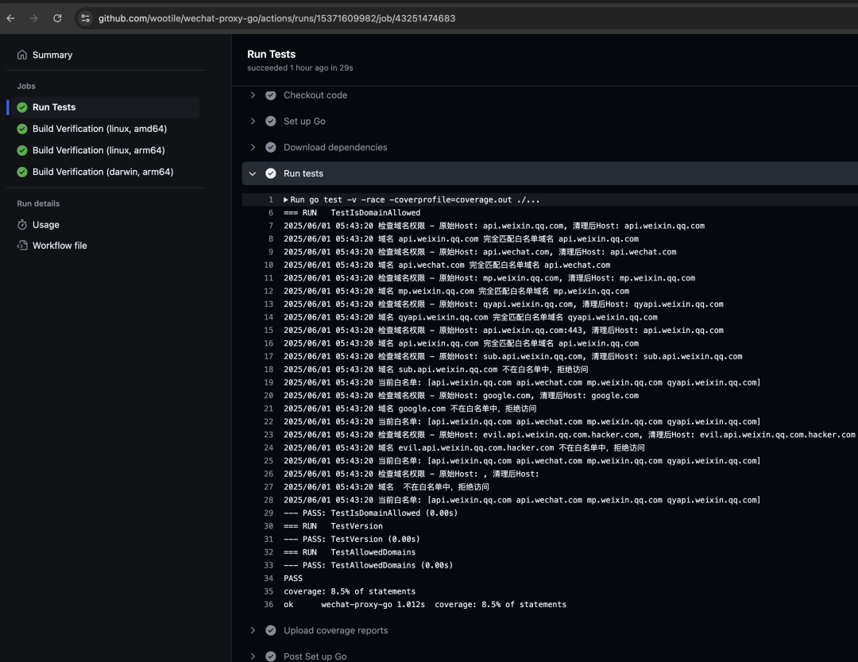The width and height of the screenshot is (858, 662).
Task: Click the Run Tests heading
Action: pyautogui.click(x=272, y=54)
